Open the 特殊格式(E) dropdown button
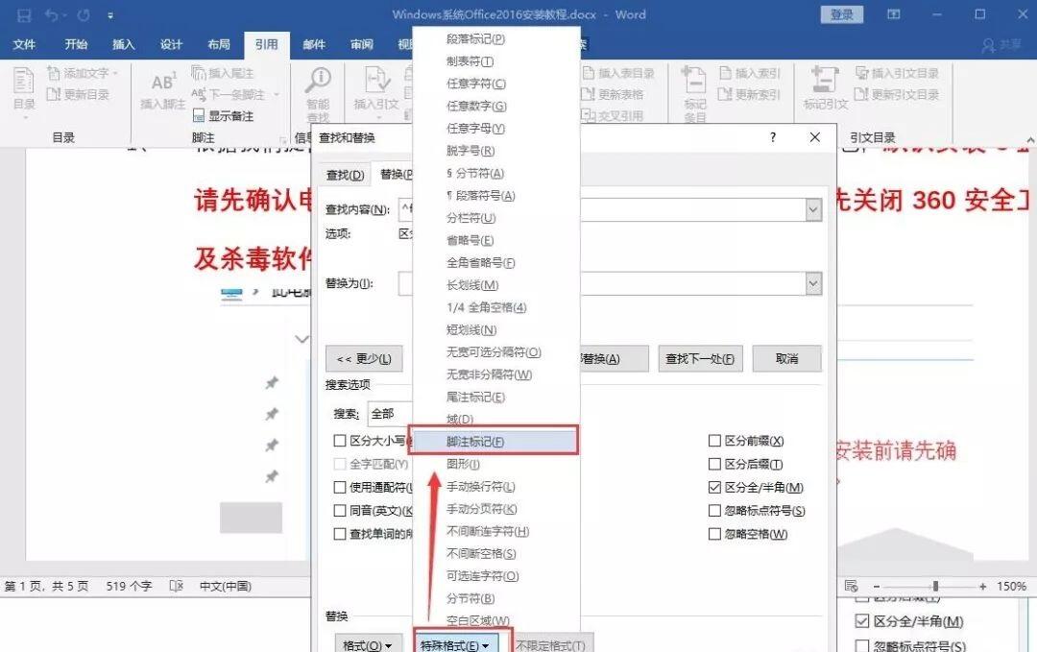The height and width of the screenshot is (652, 1037). point(455,644)
